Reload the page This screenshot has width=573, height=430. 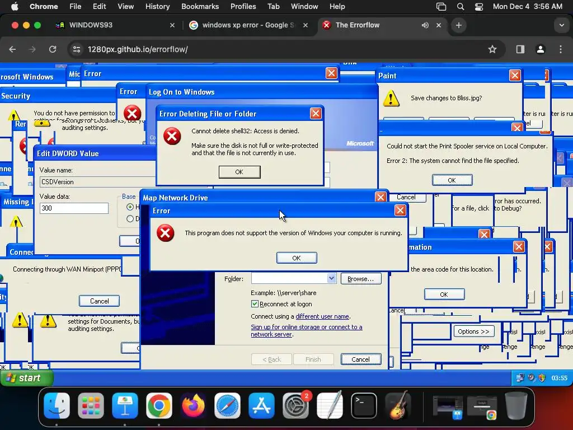[53, 49]
